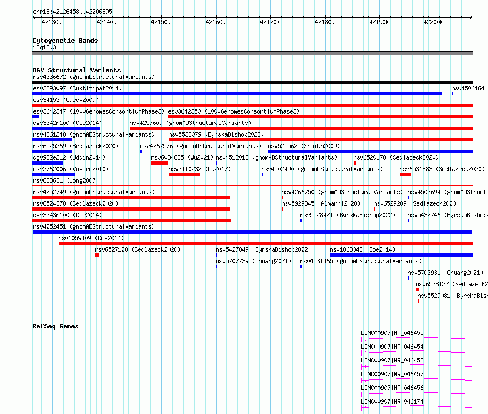Select nsv5929345 (Almarri2020) variant
This screenshot has height=414, width=488.
pos(282,209)
